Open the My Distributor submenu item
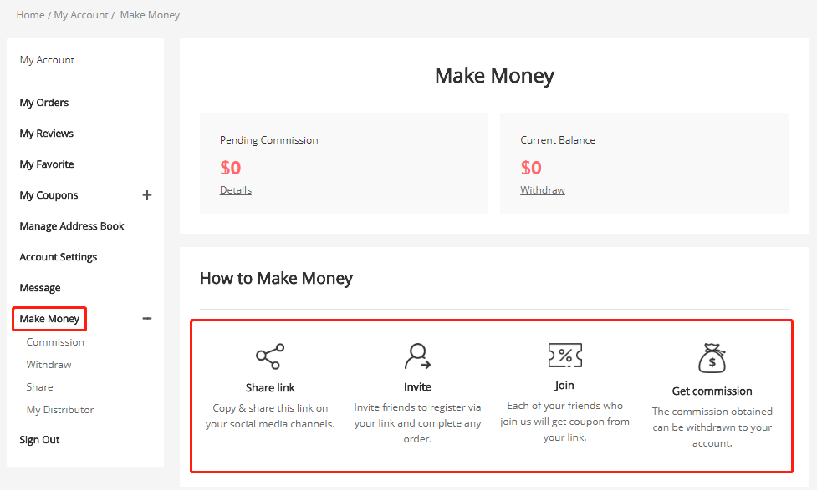The image size is (817, 490). pos(60,410)
